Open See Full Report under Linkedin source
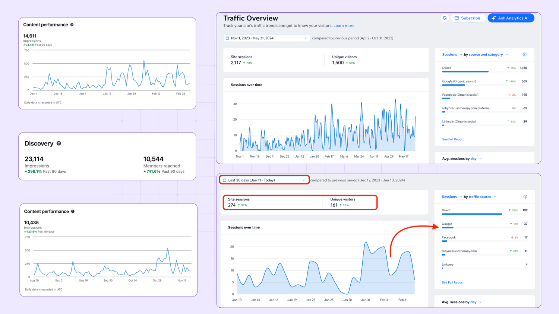Screen dimensions: 559x314 click(x=453, y=139)
